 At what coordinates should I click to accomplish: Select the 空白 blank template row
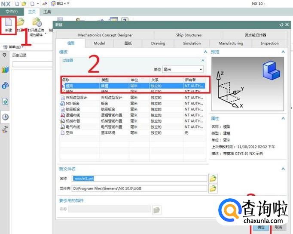(x=133, y=132)
